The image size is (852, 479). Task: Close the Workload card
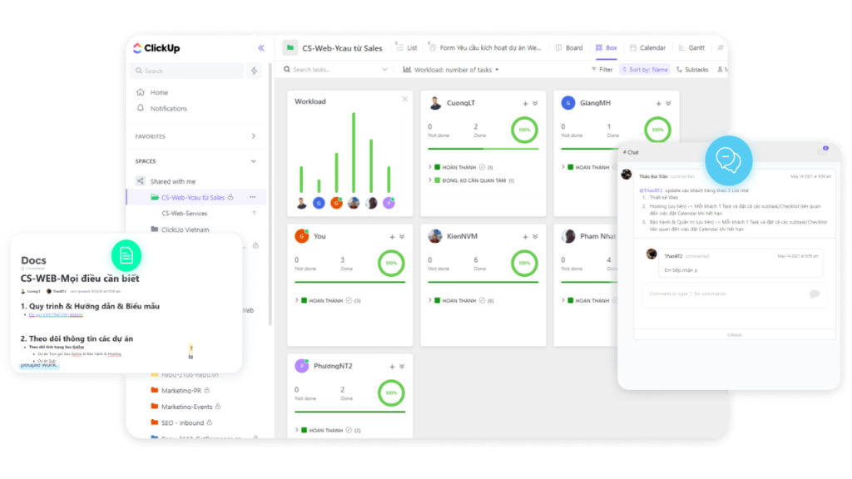coord(405,99)
